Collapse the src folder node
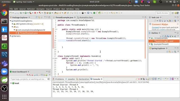This screenshot has height=101, width=180. pos(12,27)
